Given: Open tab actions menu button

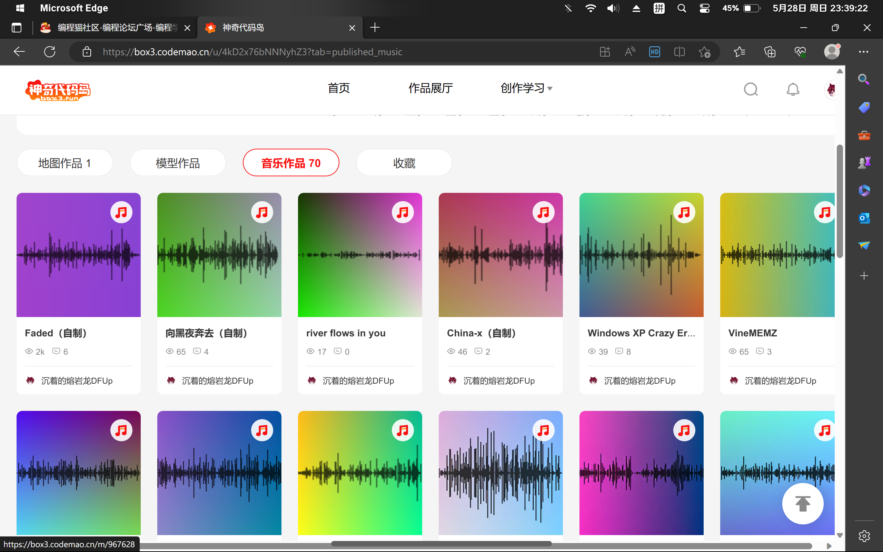Looking at the screenshot, I should click(x=17, y=28).
